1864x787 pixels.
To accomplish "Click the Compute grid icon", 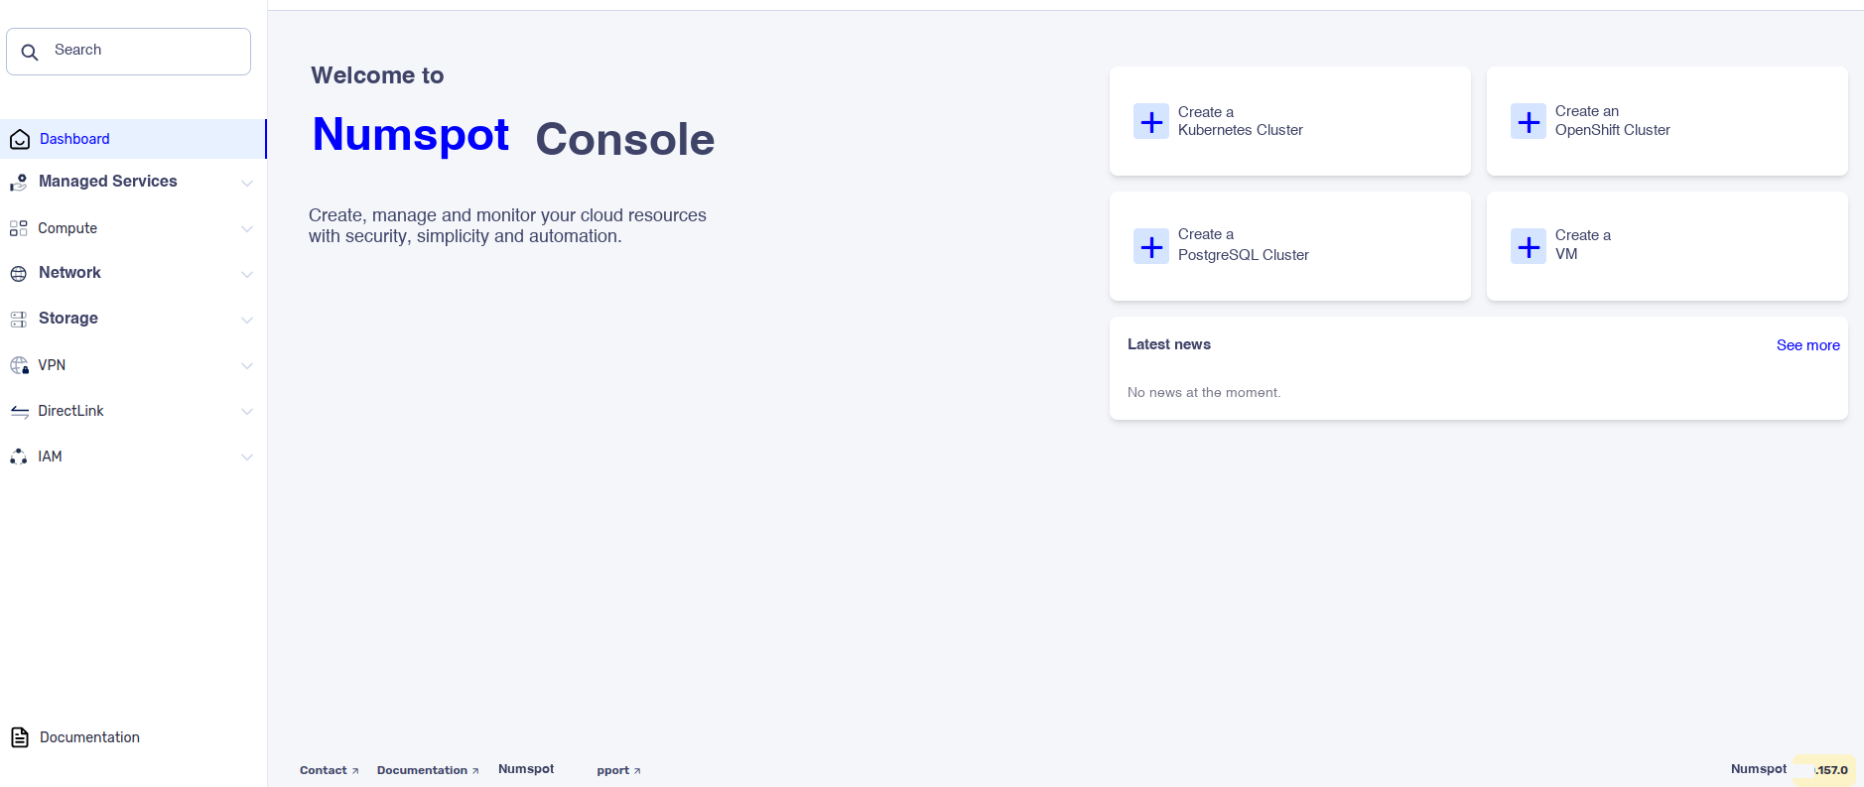I will (19, 228).
